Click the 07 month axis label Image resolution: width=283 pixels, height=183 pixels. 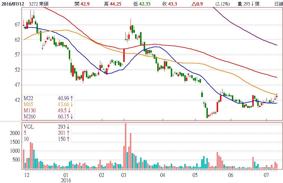coord(266,175)
